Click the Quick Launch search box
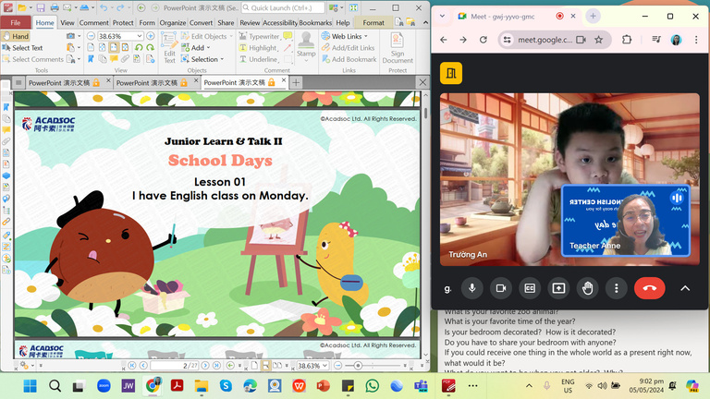This screenshot has height=399, width=710. coord(283,7)
